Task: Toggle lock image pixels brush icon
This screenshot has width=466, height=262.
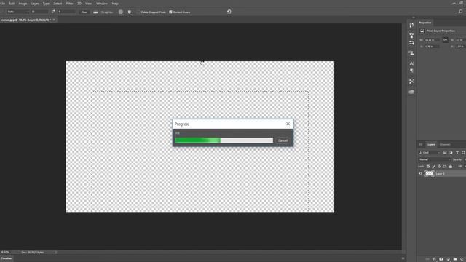Action: point(434,167)
